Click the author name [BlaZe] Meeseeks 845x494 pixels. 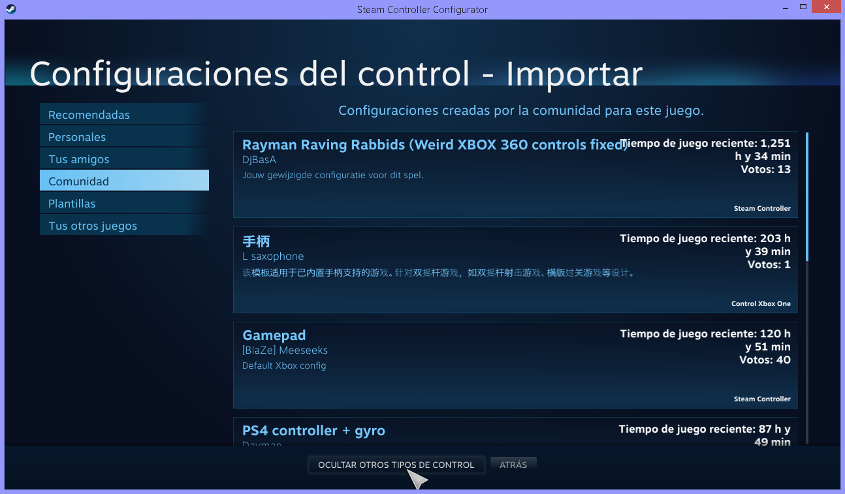pos(285,350)
